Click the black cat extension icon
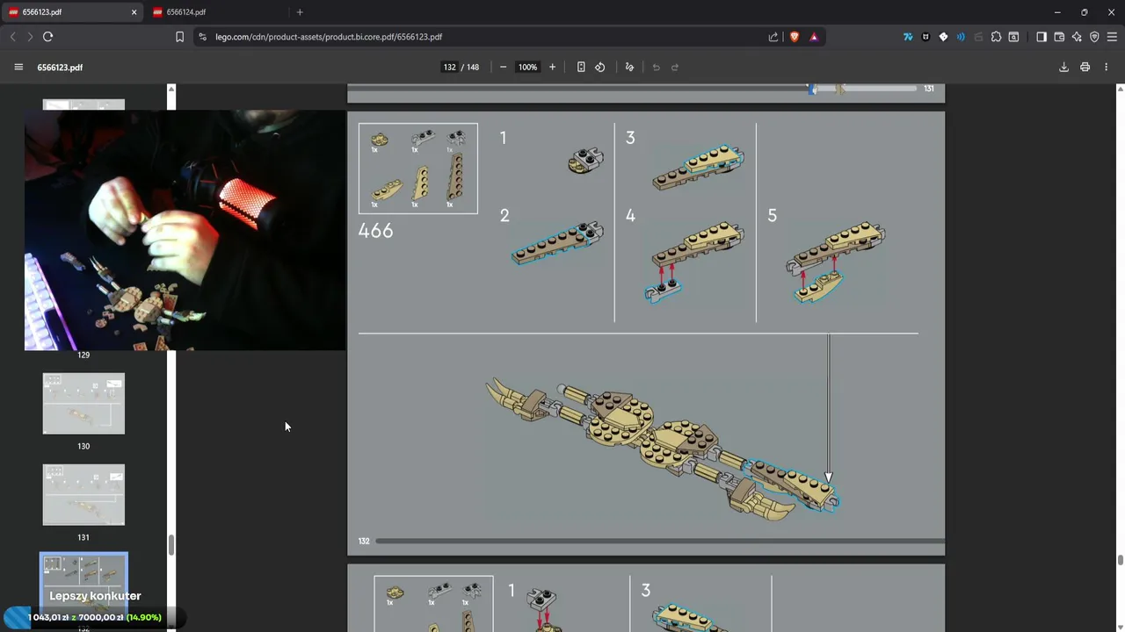This screenshot has width=1125, height=632. (925, 37)
